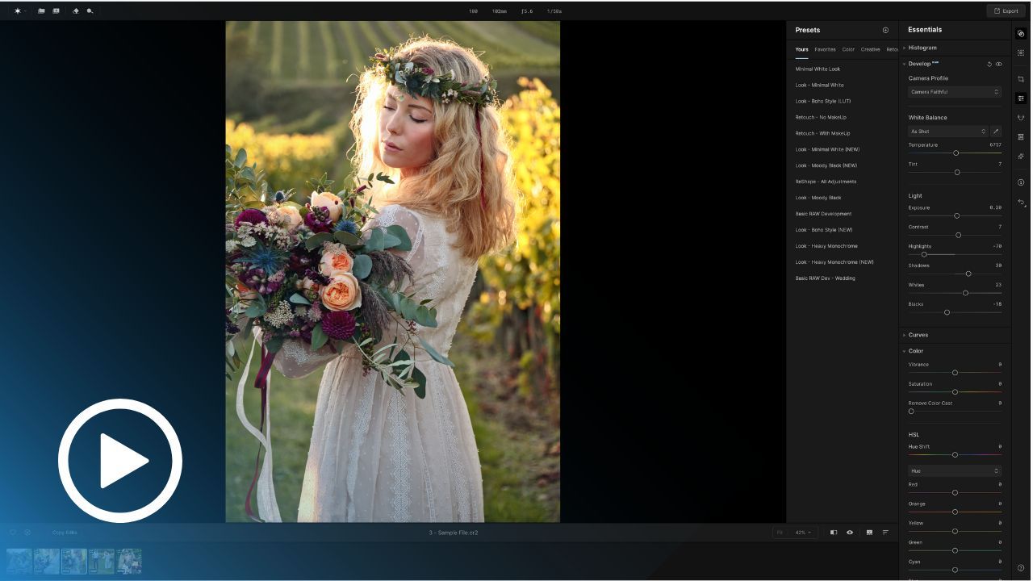Toggle before/after compare view icon
Viewport: 1033px width, 581px height.
834,533
